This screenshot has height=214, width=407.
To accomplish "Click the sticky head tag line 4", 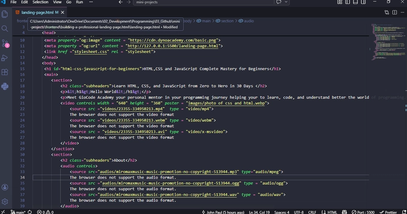I will click(x=49, y=33).
